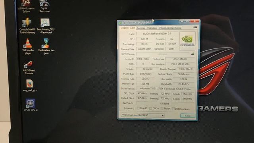
Task: Click the NVIDIA logo in GPU-Z
Action: tap(187, 41)
